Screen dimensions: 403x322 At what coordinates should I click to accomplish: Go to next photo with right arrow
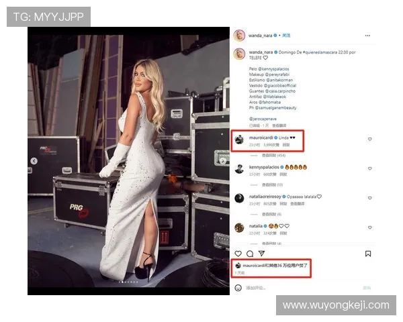(223, 161)
